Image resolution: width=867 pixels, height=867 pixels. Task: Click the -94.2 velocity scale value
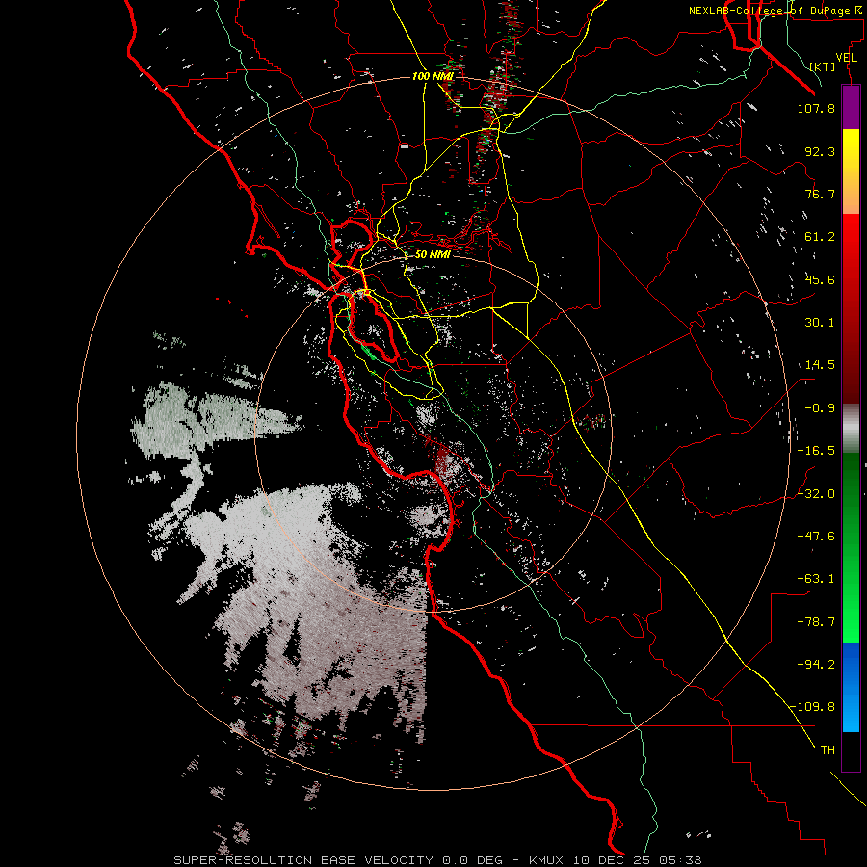[816, 664]
